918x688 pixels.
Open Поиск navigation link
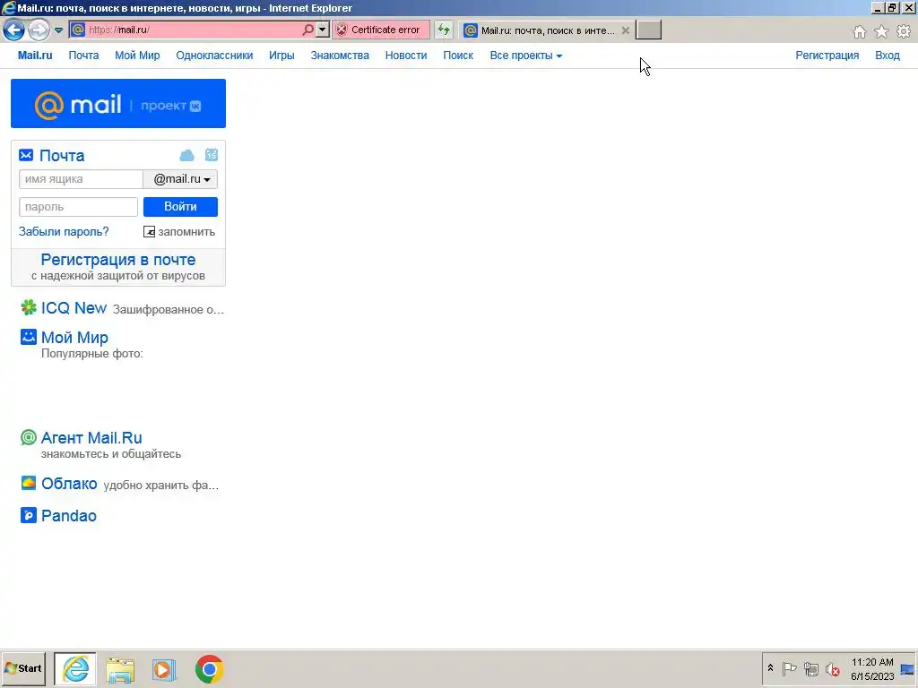coord(458,55)
